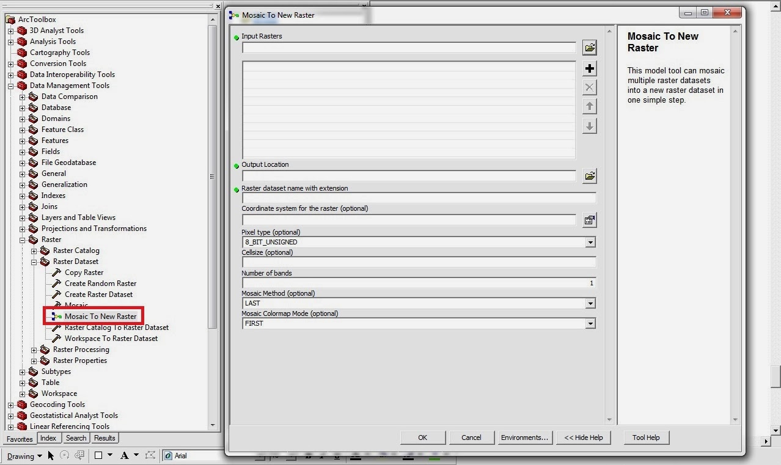Click Raster dataset name field
Image resolution: width=781 pixels, height=465 pixels.
tap(419, 198)
